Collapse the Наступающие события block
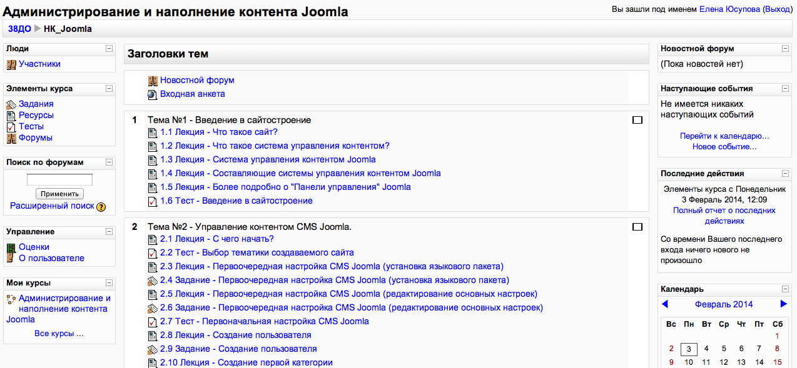This screenshot has height=368, width=797. pyautogui.click(x=786, y=89)
